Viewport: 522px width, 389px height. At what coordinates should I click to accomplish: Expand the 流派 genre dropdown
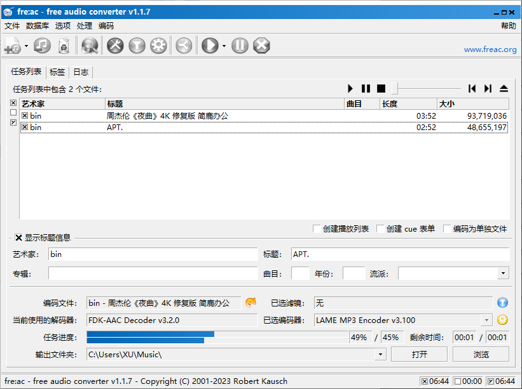pyautogui.click(x=503, y=274)
